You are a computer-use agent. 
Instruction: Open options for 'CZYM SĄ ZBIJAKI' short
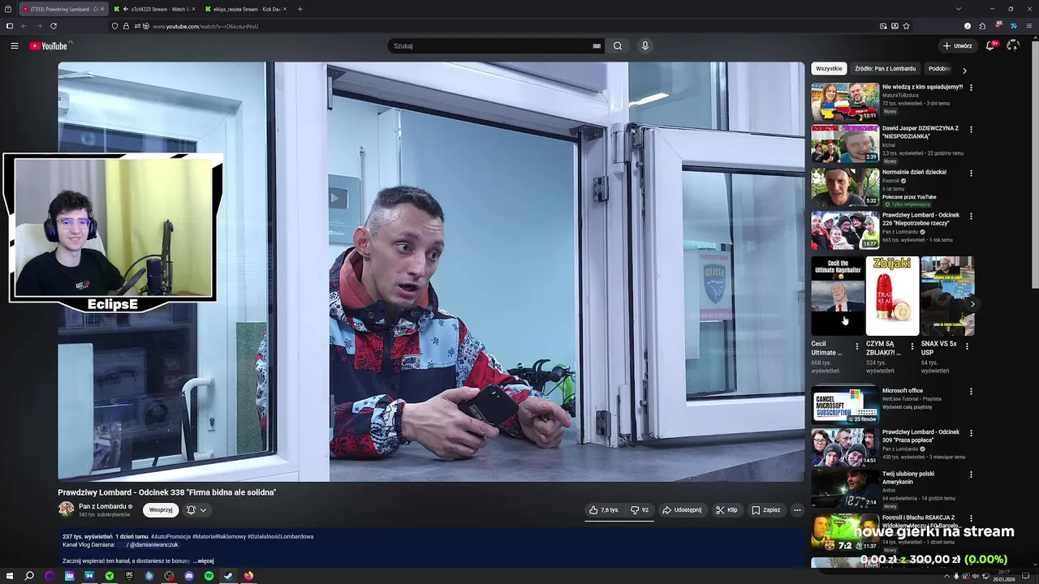[x=912, y=346]
